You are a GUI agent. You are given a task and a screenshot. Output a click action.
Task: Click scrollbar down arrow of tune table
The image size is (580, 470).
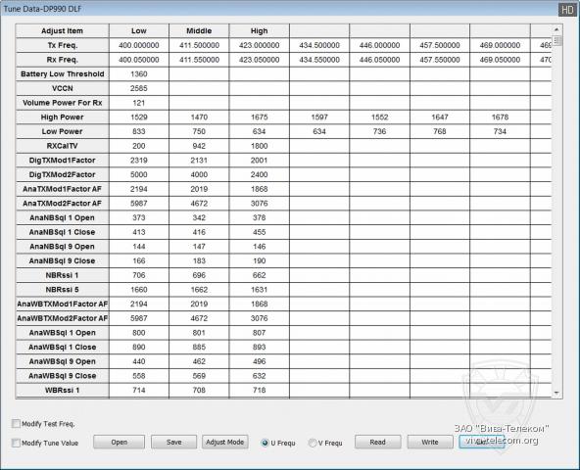click(556, 393)
